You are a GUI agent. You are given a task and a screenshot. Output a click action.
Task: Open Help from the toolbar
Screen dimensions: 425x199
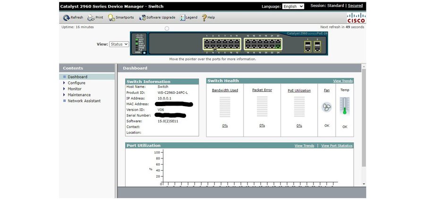click(x=208, y=17)
